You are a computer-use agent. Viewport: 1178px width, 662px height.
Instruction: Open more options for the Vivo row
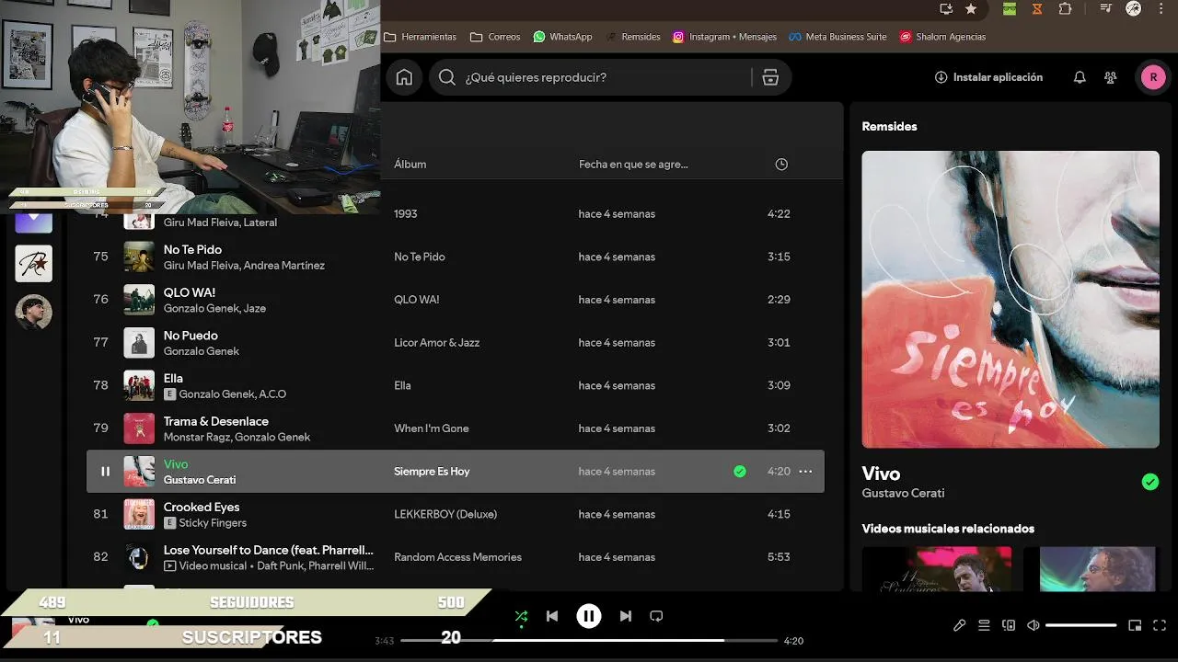click(805, 472)
